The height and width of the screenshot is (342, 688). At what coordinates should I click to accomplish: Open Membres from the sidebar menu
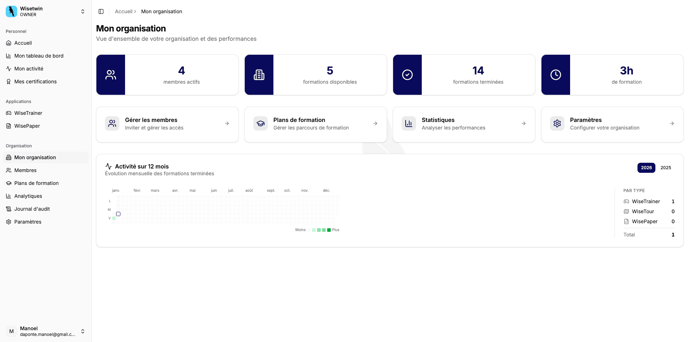[x=25, y=170]
